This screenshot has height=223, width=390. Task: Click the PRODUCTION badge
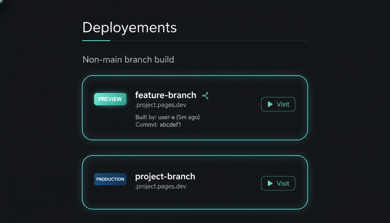[110, 179]
